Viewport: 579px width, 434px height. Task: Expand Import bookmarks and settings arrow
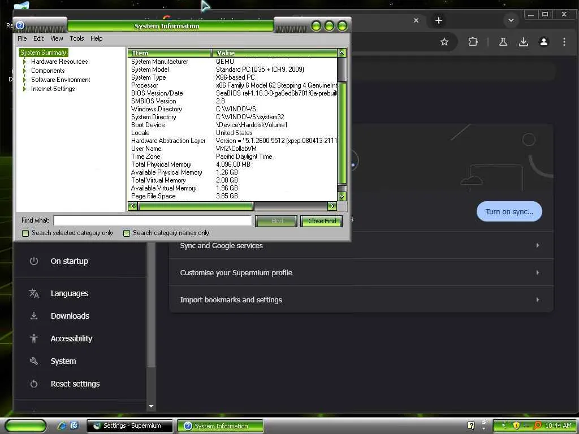[538, 300]
